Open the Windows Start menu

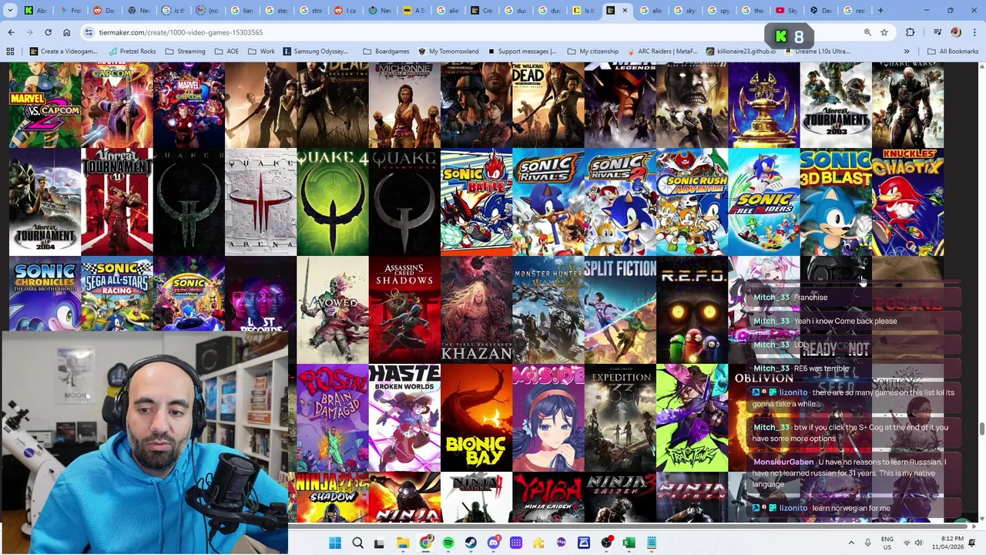tap(335, 543)
